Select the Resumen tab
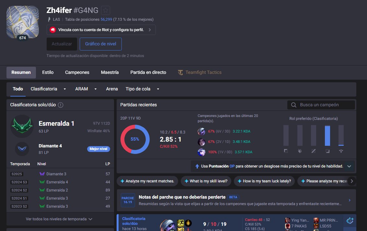This screenshot has width=367, height=231. pyautogui.click(x=21, y=72)
